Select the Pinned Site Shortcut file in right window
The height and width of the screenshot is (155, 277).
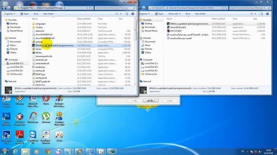(x=190, y=34)
